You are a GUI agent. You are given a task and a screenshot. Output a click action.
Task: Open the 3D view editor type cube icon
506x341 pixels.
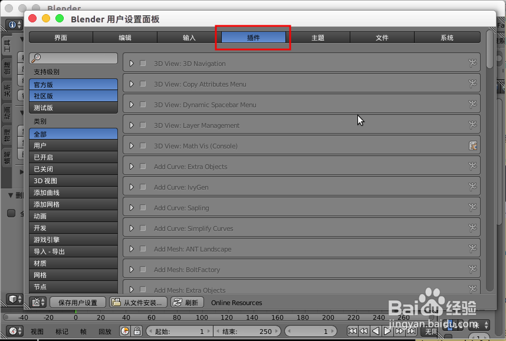[14, 299]
